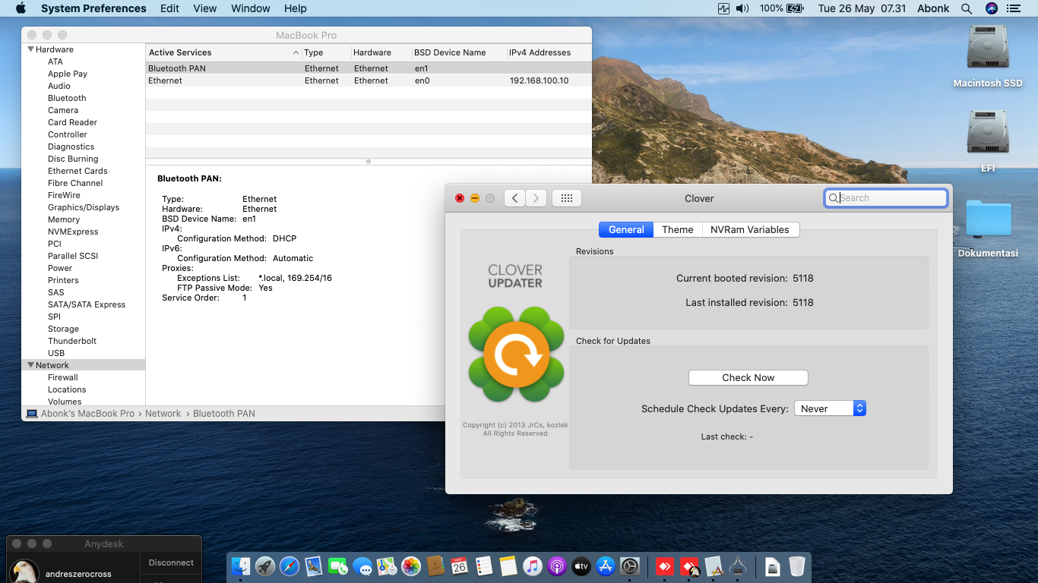
Task: Open Schedule Check Updates Every dropdown
Action: [830, 408]
